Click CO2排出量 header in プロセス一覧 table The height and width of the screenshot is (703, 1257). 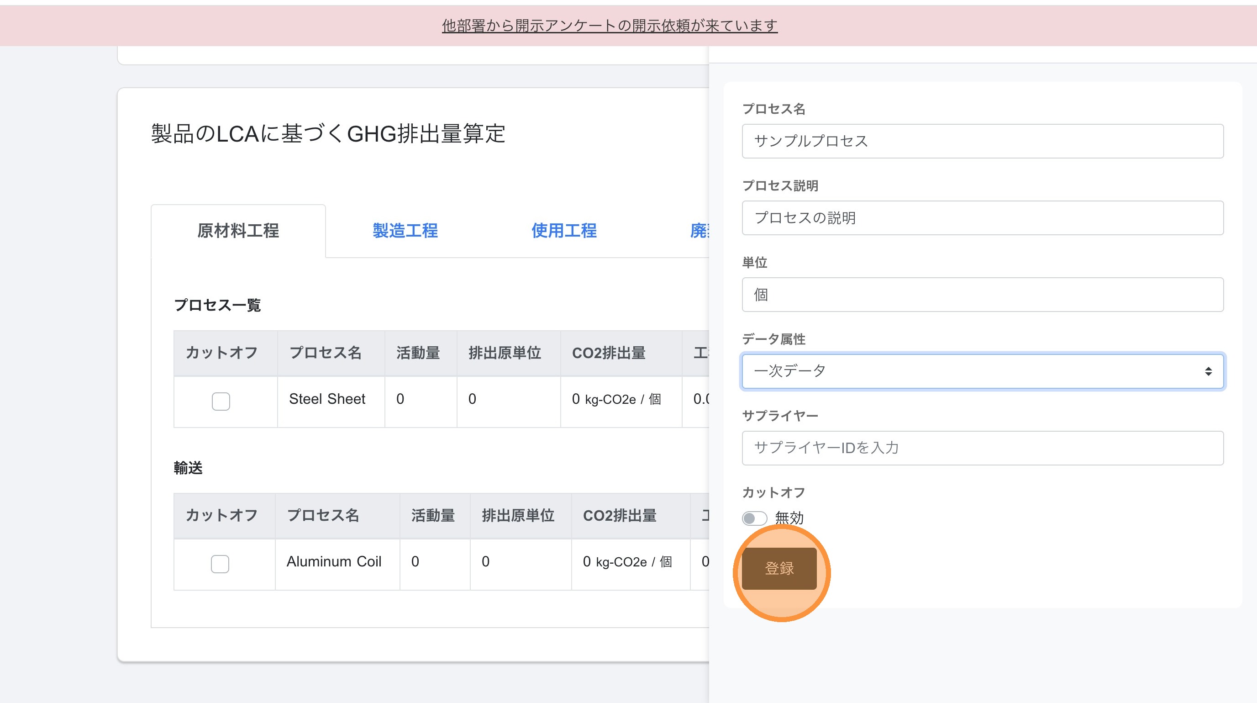[x=609, y=353]
